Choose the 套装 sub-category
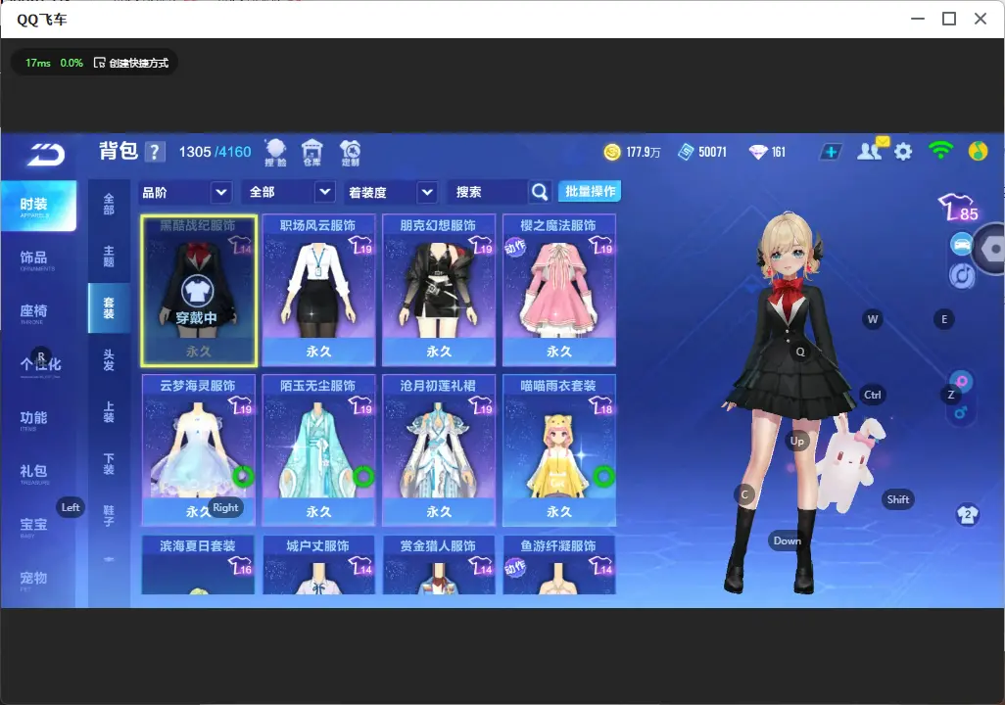Screen dimensions: 1005x705 [109, 307]
